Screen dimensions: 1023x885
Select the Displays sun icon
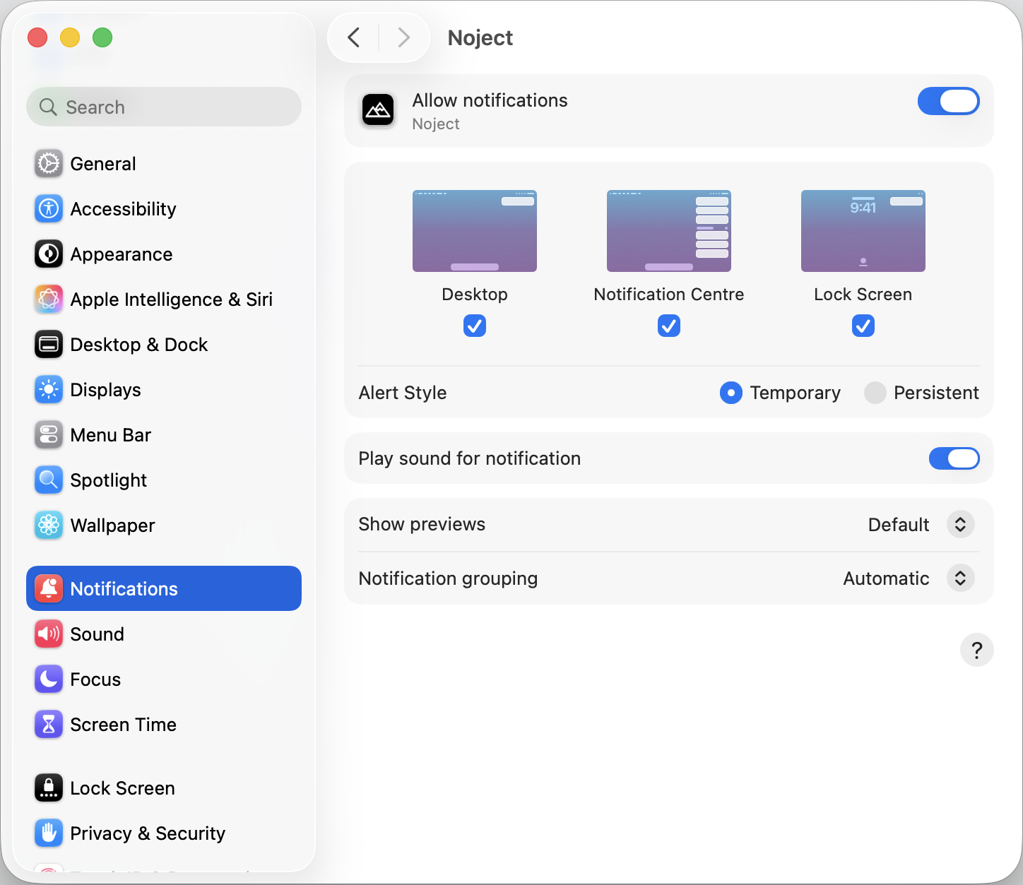(49, 390)
